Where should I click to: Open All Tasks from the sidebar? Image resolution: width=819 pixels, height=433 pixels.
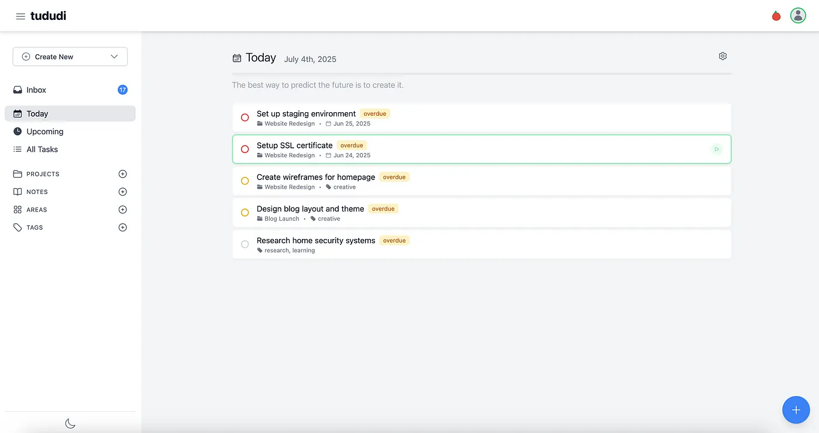[x=42, y=150]
